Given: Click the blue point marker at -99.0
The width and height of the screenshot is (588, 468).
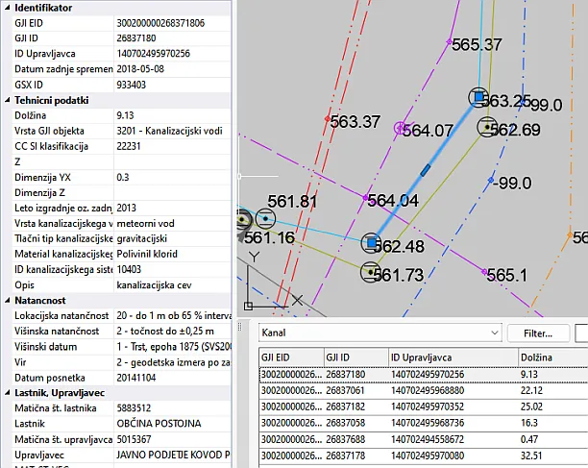Looking at the screenshot, I should (491, 180).
